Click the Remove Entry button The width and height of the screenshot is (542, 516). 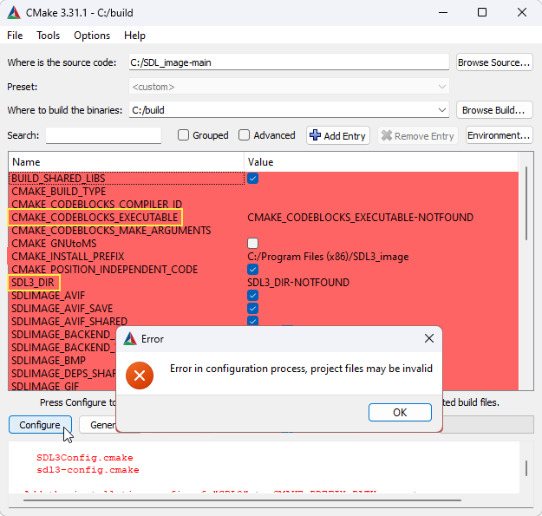coord(418,135)
